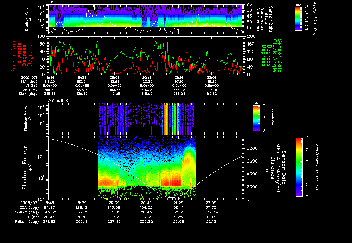Click the PdLon value '271.83'
This screenshot has width=352, height=243.
point(49,222)
